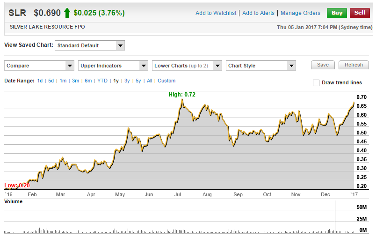Enable the Draw trend lines checkbox
The height and width of the screenshot is (237, 376).
pyautogui.click(x=316, y=83)
